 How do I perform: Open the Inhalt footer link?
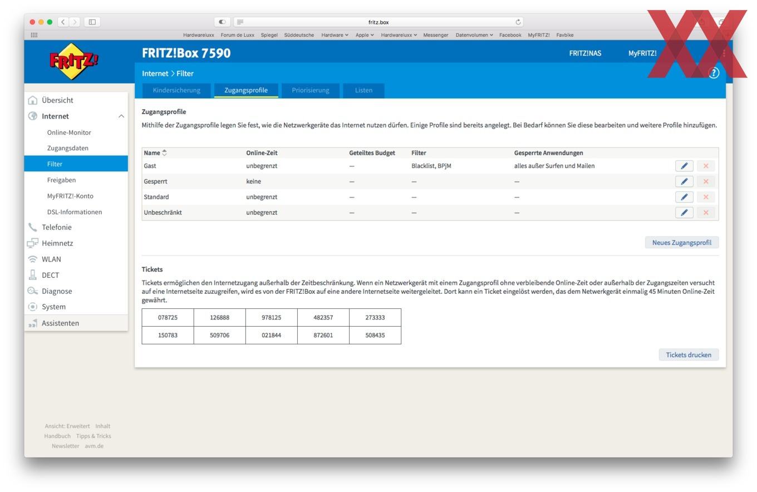point(102,426)
